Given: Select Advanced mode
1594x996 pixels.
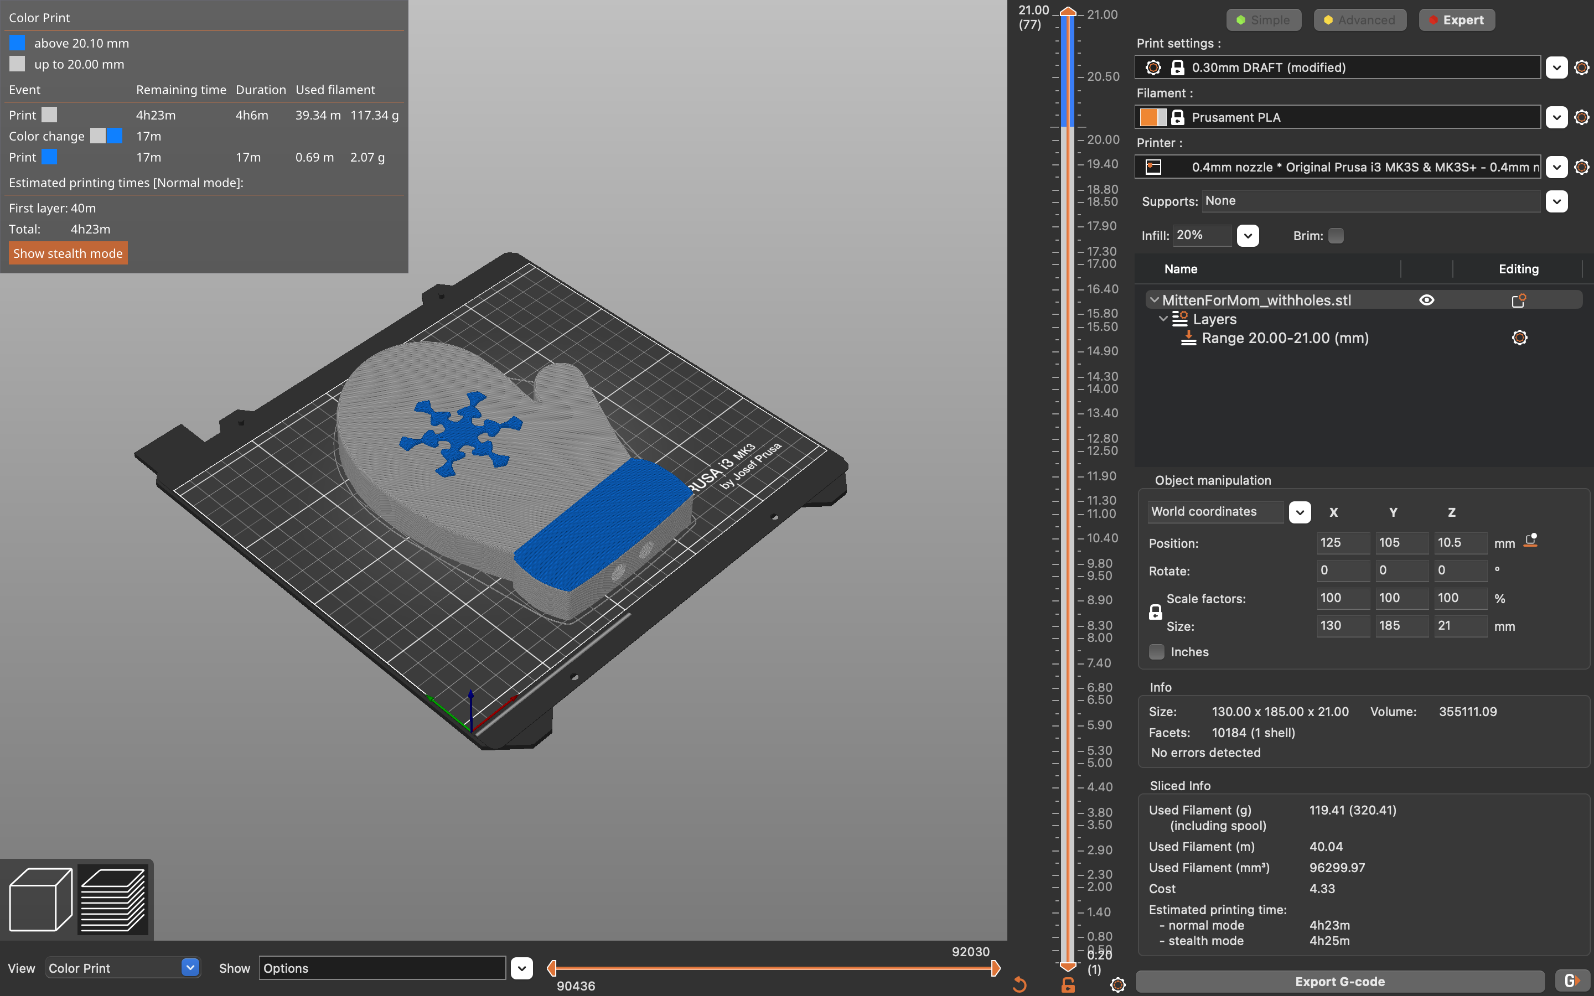Looking at the screenshot, I should tap(1359, 20).
